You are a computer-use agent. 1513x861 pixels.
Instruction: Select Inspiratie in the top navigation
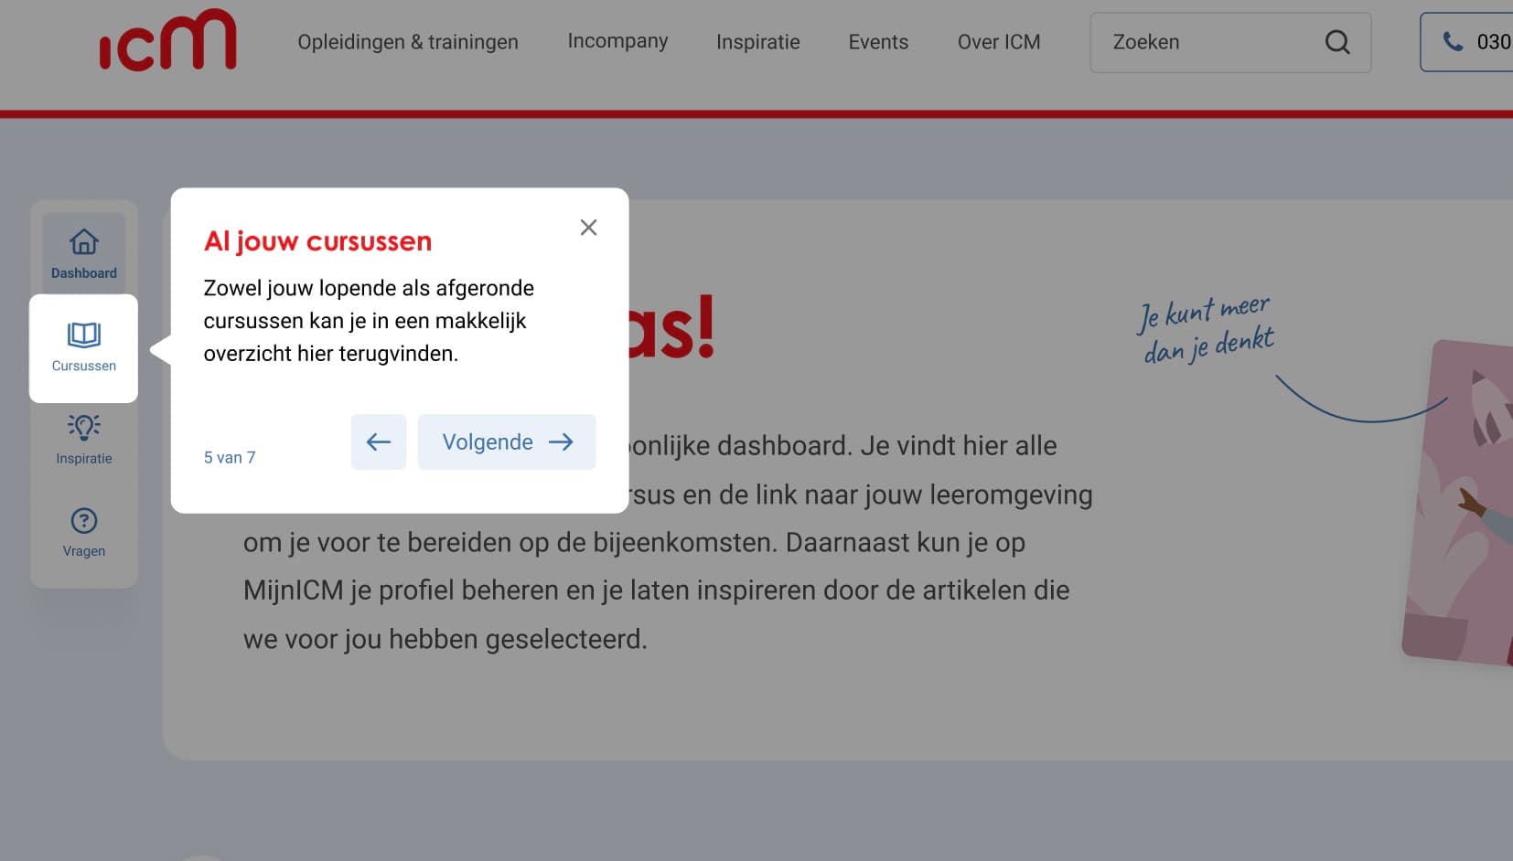(x=757, y=42)
